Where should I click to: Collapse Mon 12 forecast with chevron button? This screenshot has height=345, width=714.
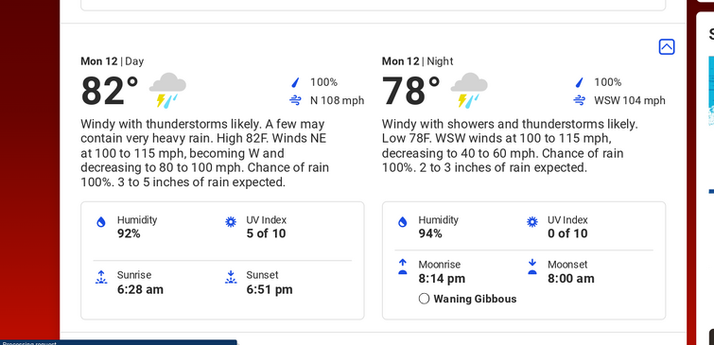coord(666,47)
